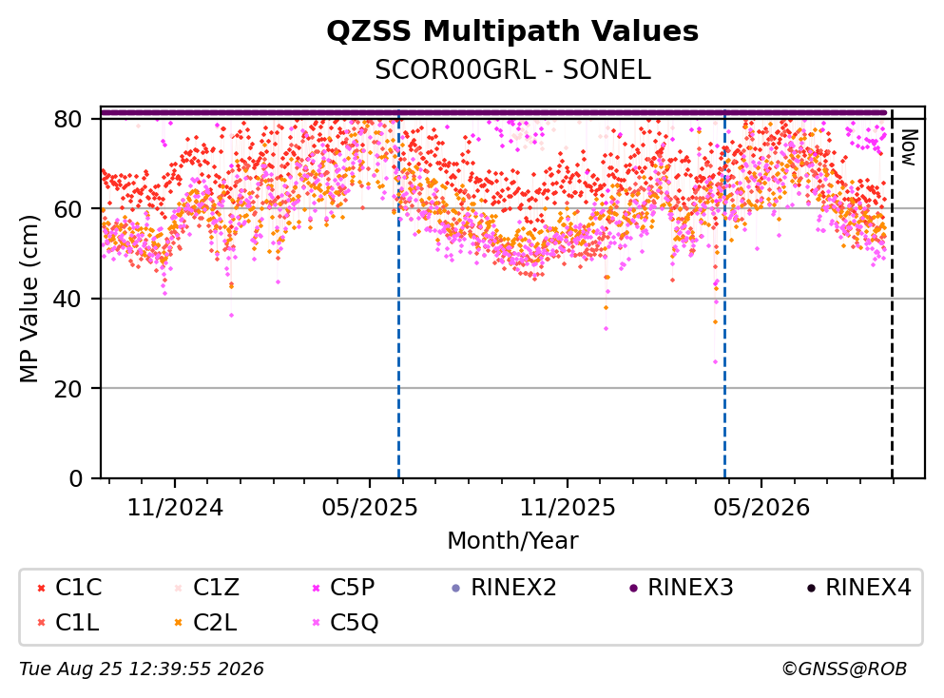Click the 0 y-axis tick label
Viewport: 944px width, 698px height.
(75, 478)
